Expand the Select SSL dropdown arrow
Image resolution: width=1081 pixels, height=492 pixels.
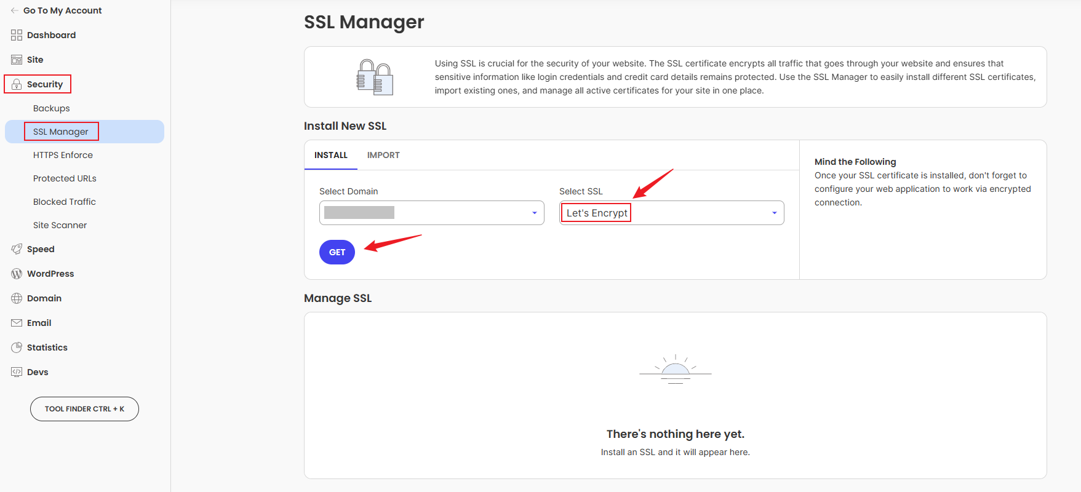(774, 213)
